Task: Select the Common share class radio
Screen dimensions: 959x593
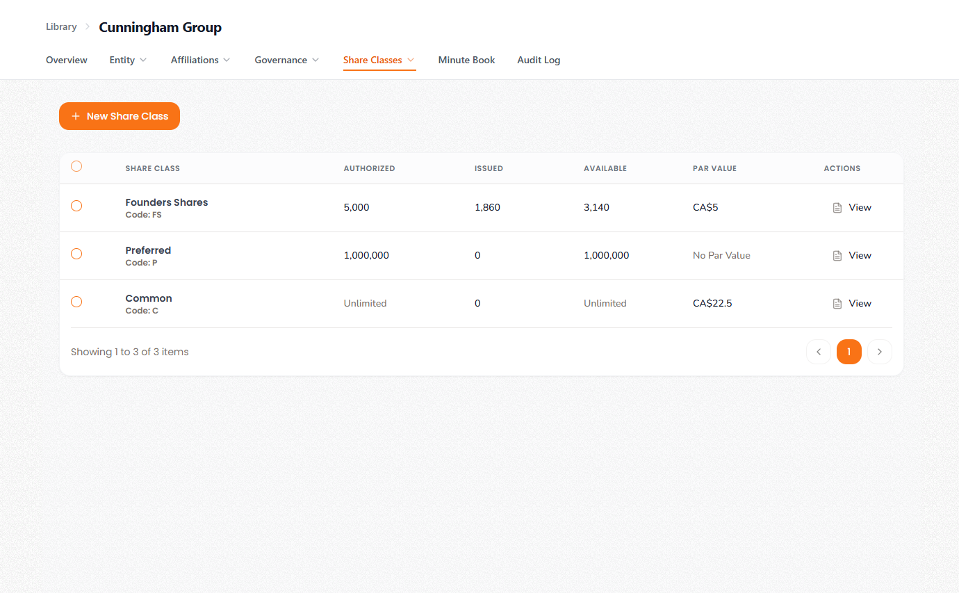Action: coord(76,302)
